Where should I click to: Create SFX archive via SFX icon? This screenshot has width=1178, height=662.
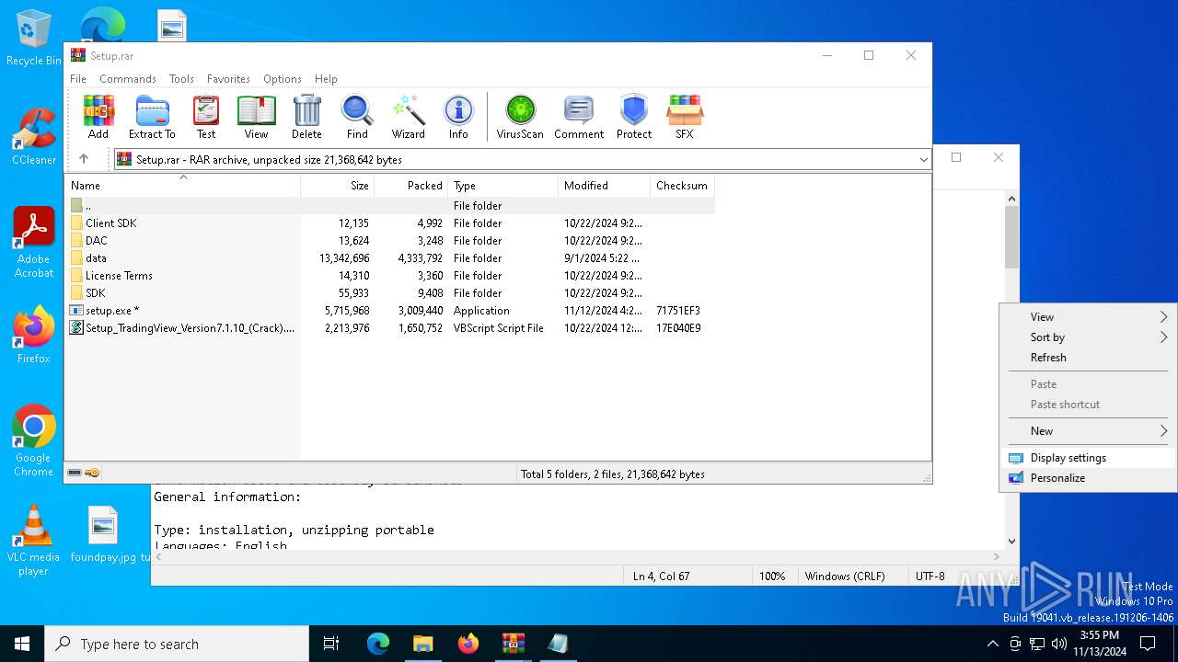click(685, 117)
